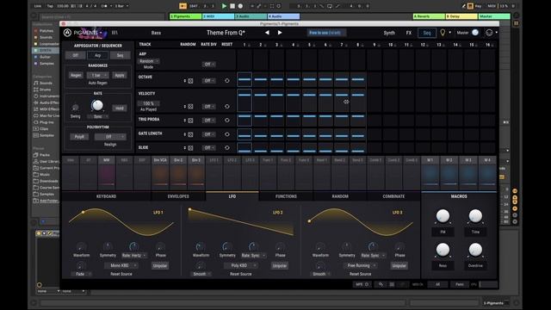Reset the Octave track with circular icon
Viewport: 551px width, 310px height.
[227, 81]
